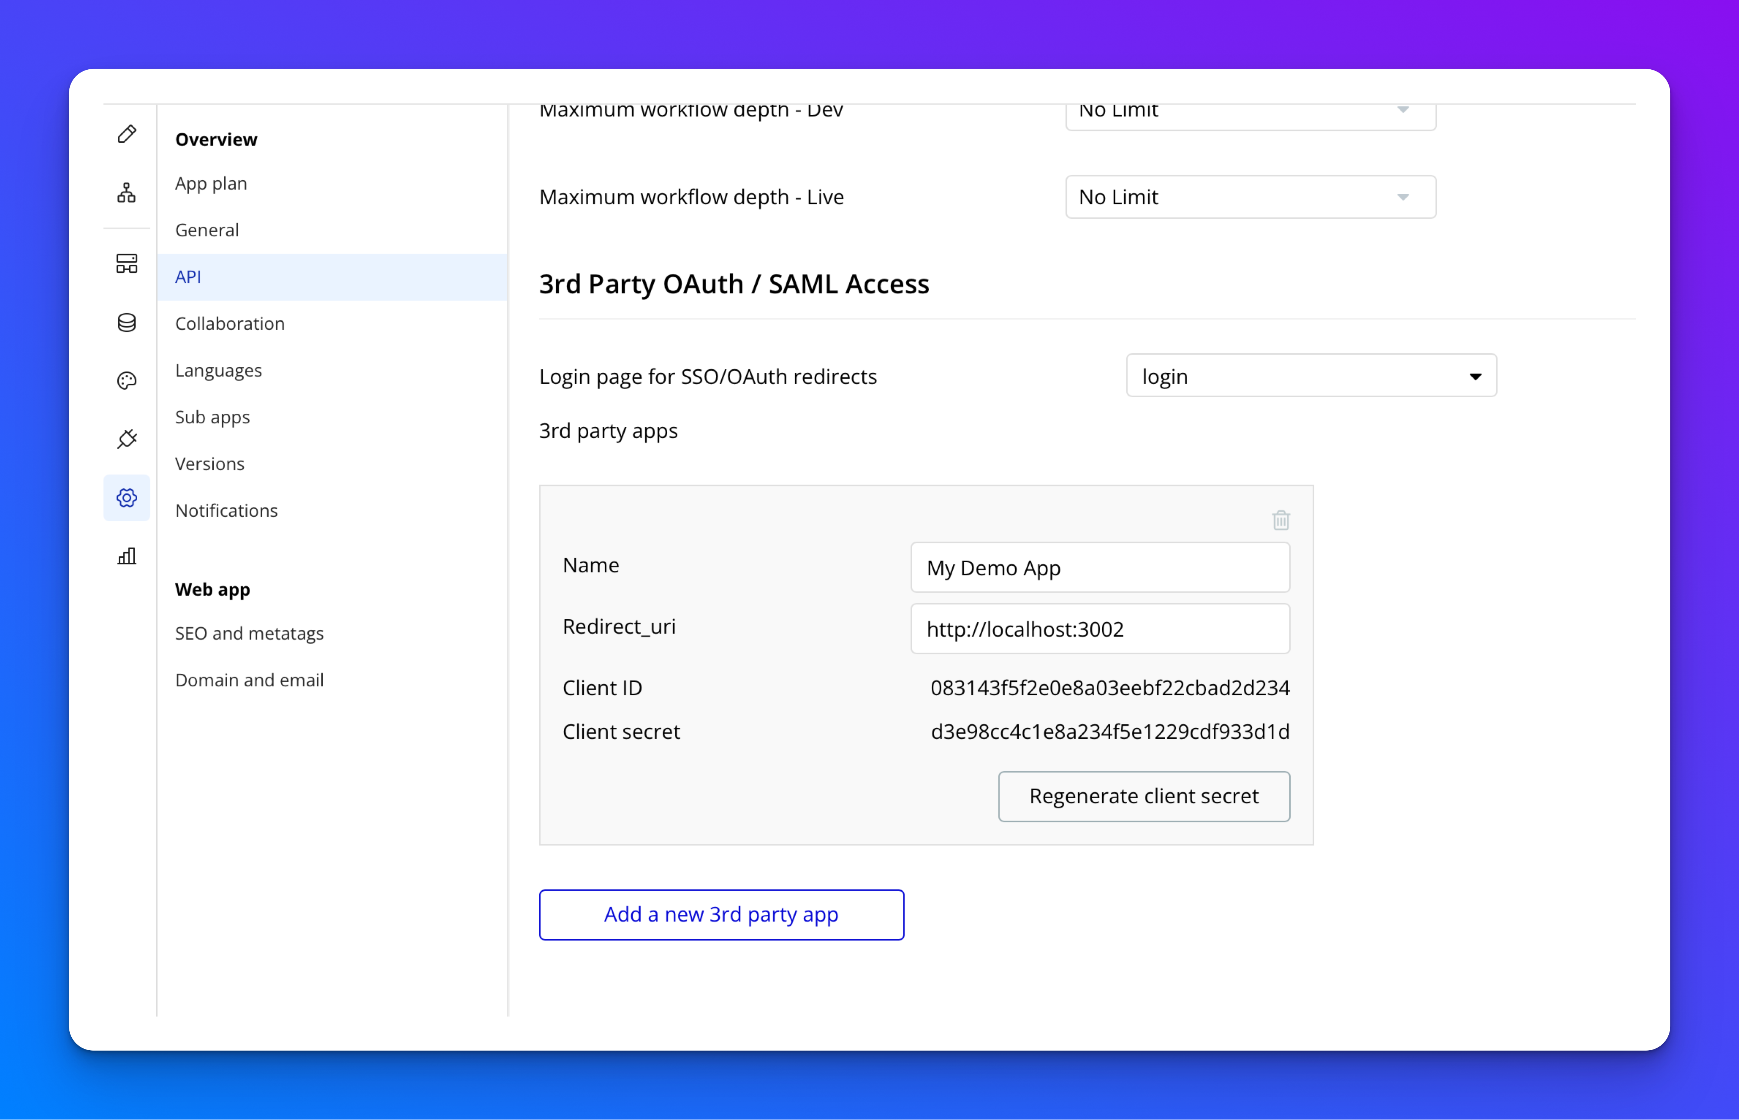
Task: Click the Settings gear icon
Action: click(126, 498)
